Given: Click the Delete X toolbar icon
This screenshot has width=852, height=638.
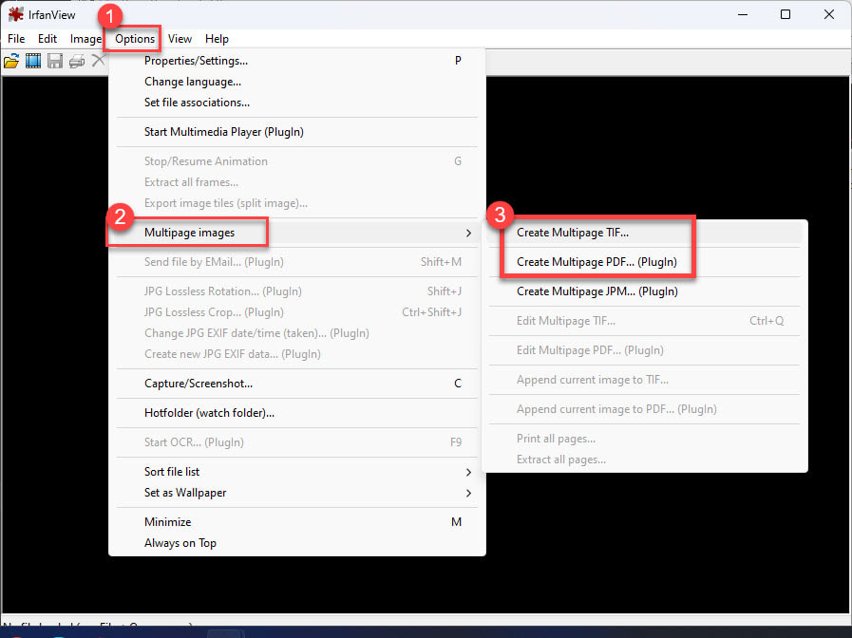Looking at the screenshot, I should [x=98, y=60].
